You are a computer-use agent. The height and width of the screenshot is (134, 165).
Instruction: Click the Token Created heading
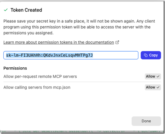26,10
